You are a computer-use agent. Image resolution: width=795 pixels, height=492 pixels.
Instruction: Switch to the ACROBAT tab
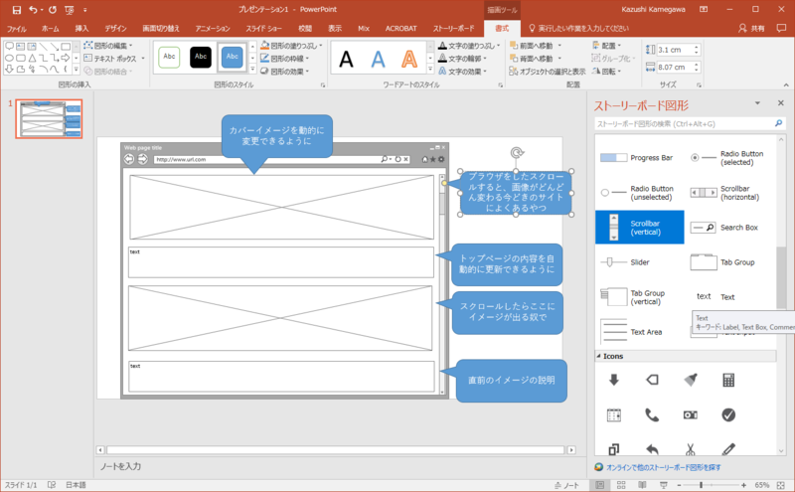[401, 29]
